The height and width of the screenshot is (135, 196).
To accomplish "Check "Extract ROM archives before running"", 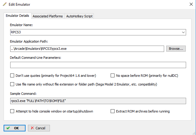I will [x=112, y=111].
